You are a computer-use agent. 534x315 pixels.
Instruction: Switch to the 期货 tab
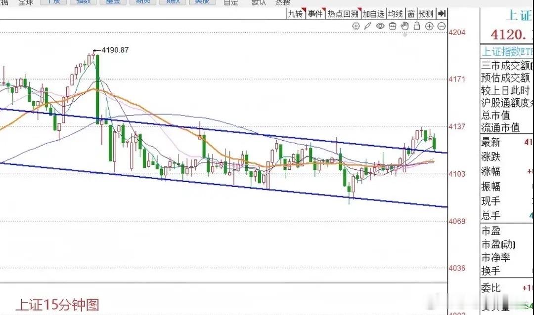tap(143, 1)
